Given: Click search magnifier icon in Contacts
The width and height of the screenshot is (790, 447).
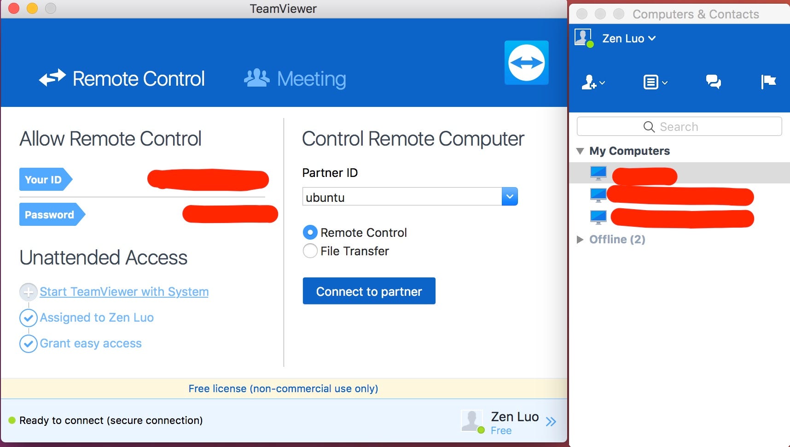Looking at the screenshot, I should (x=649, y=127).
